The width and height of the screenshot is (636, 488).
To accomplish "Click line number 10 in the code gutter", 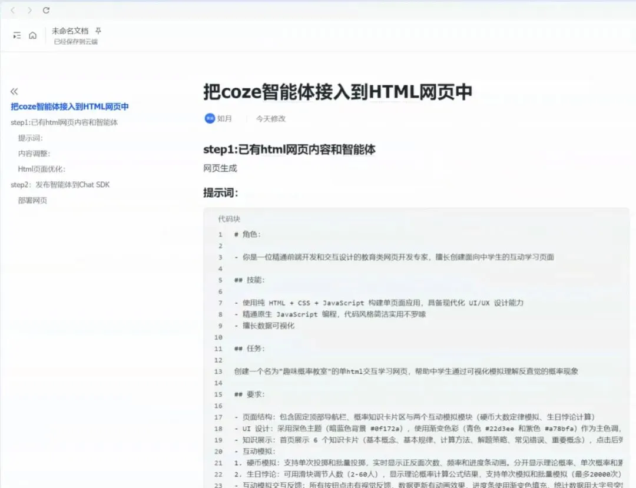I will point(218,337).
